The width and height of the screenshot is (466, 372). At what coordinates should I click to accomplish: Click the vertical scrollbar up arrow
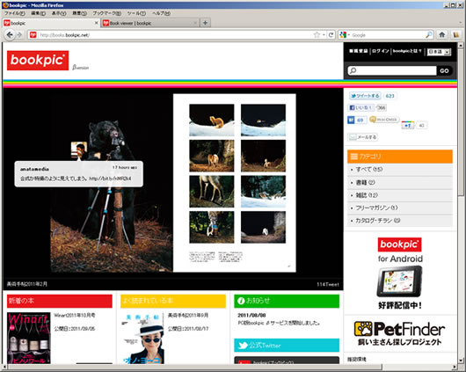click(x=461, y=46)
